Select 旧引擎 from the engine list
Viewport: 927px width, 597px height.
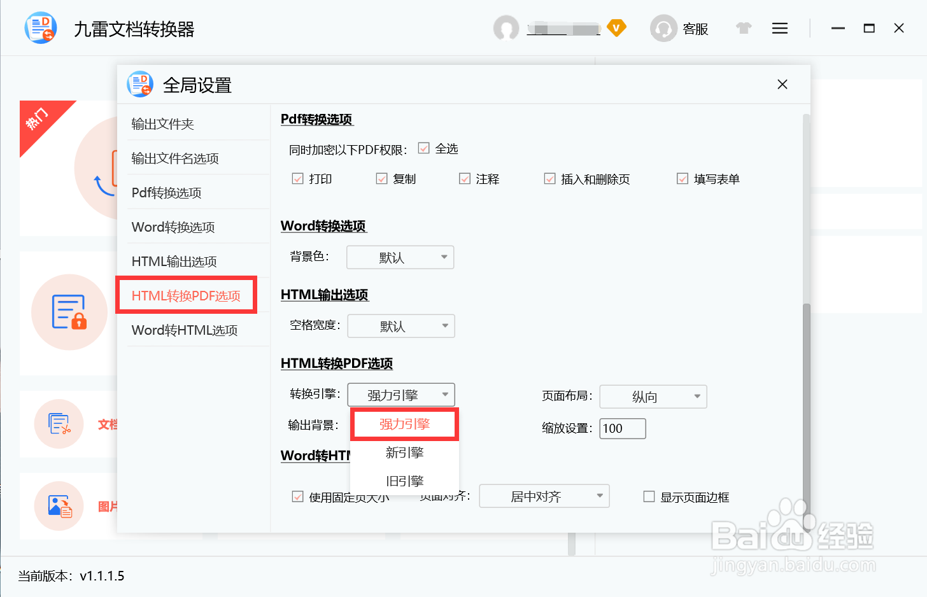(x=404, y=481)
